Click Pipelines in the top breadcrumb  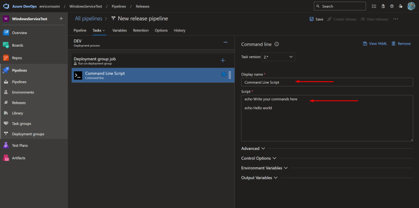pyautogui.click(x=119, y=6)
